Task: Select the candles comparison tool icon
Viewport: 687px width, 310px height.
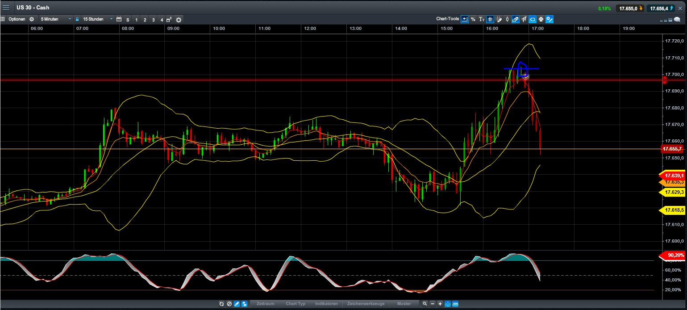Action: click(x=524, y=19)
